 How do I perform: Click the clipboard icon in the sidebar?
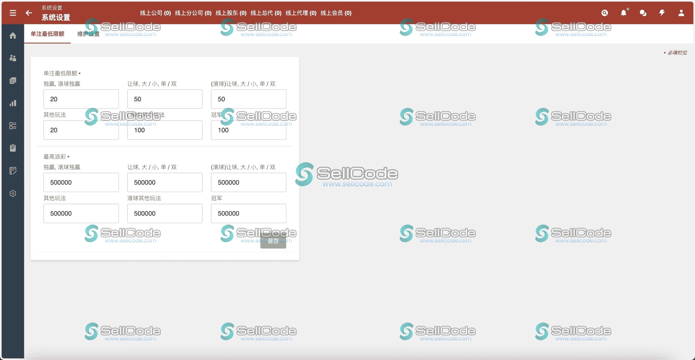point(13,148)
